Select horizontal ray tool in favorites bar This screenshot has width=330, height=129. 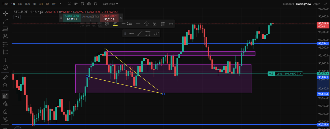point(132,33)
